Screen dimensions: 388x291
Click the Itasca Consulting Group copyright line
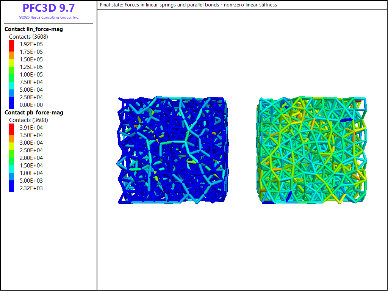pos(49,17)
